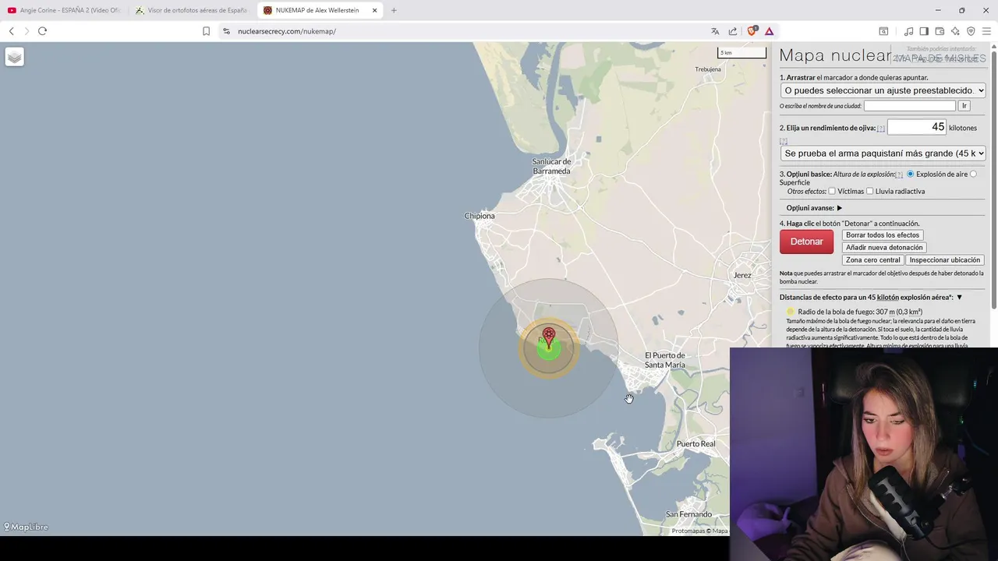Enable the Lluvia radiactiva checkbox
This screenshot has height=561, width=998.
869,191
